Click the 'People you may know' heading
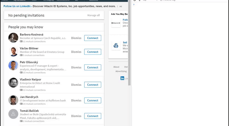Image resolution: width=229 pixels, height=126 pixels. coord(26,27)
